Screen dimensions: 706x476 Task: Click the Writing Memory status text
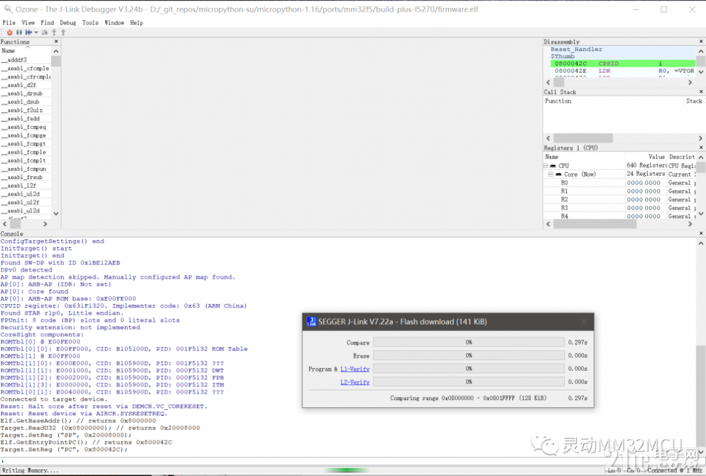point(30,471)
